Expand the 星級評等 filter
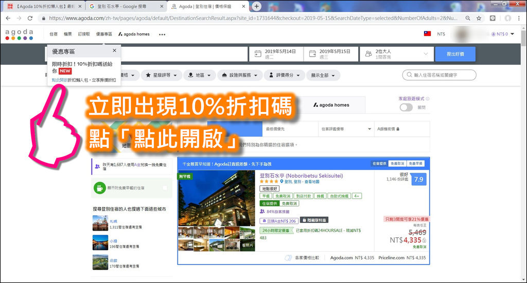Viewport: 527px width, 283px height. tap(161, 75)
